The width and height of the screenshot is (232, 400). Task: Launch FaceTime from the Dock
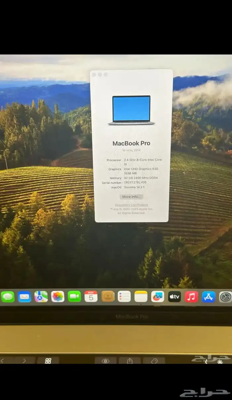[x=74, y=296]
